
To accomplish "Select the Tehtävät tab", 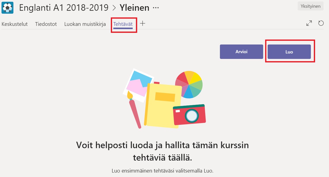I will pyautogui.click(x=123, y=24).
